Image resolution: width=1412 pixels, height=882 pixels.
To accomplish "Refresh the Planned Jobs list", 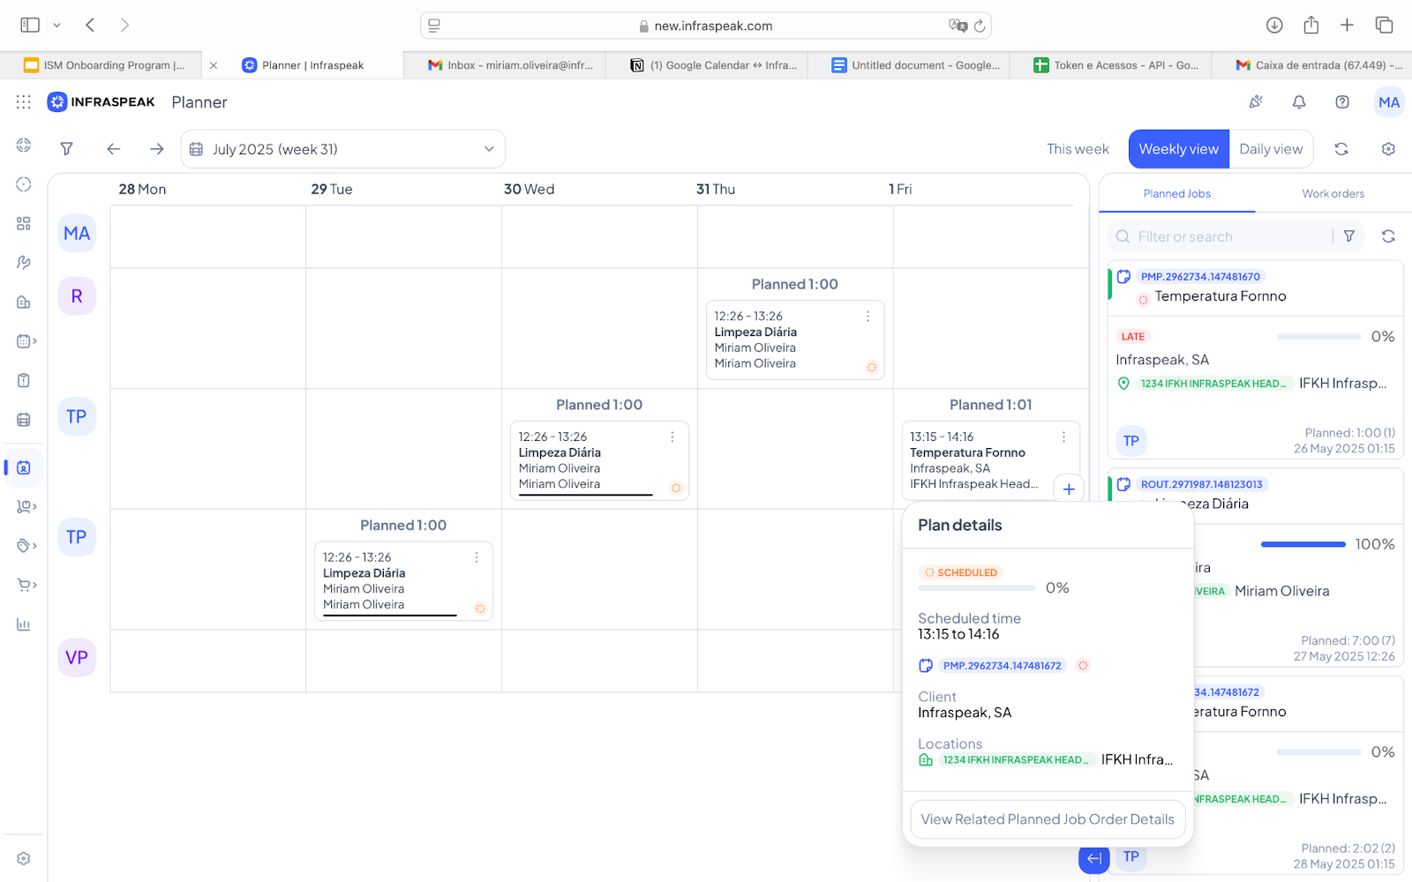I will click(1388, 236).
